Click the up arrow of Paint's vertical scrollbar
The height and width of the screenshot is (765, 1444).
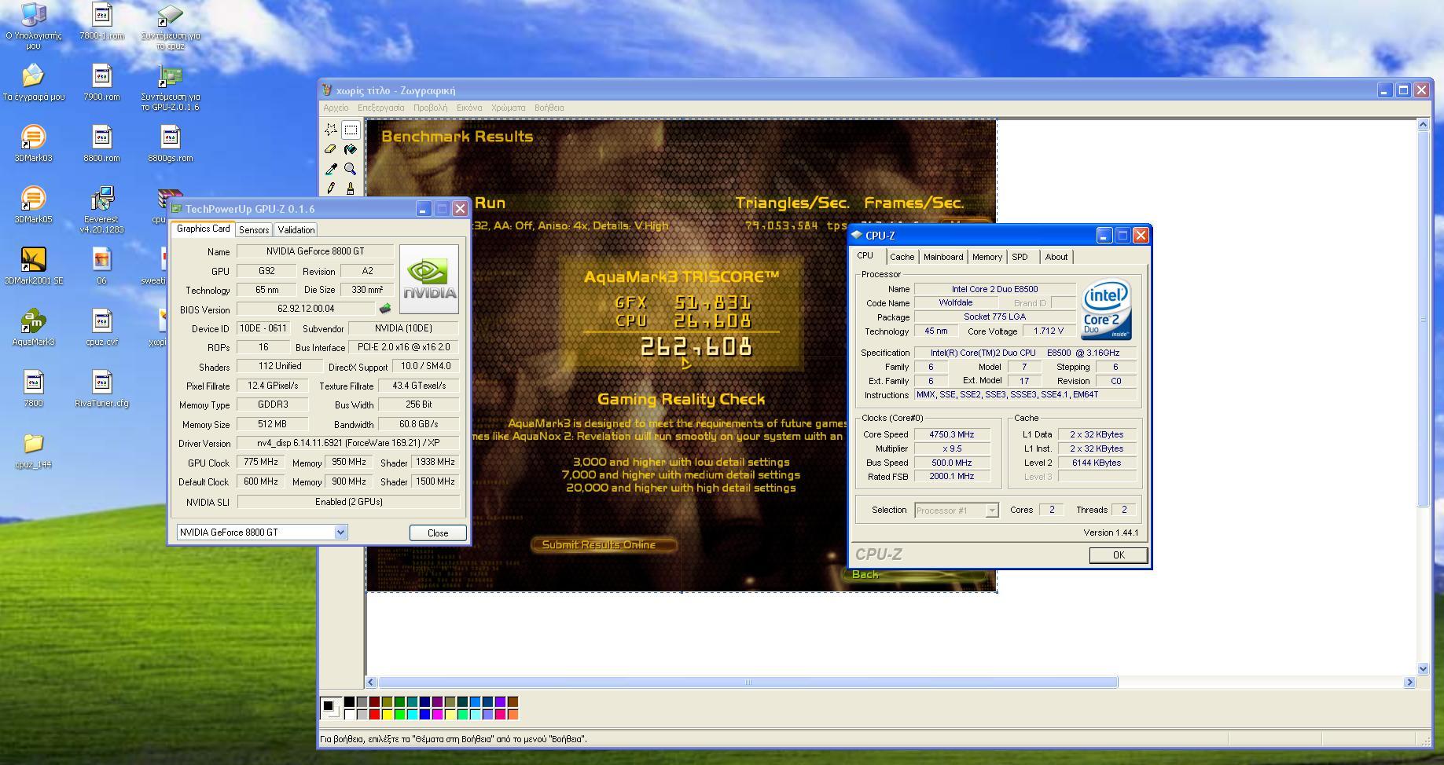tap(1423, 125)
